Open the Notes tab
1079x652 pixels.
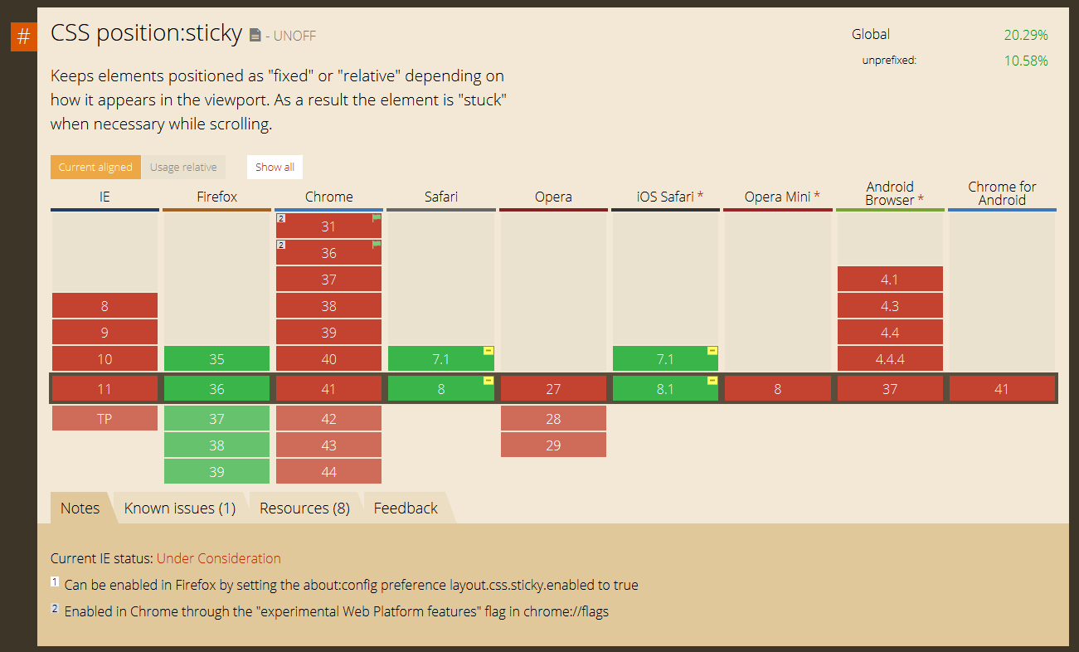pyautogui.click(x=80, y=508)
